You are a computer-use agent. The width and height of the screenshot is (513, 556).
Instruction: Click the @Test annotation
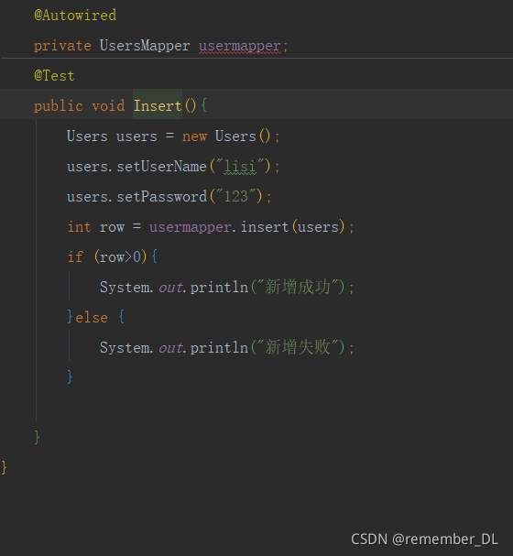click(54, 76)
